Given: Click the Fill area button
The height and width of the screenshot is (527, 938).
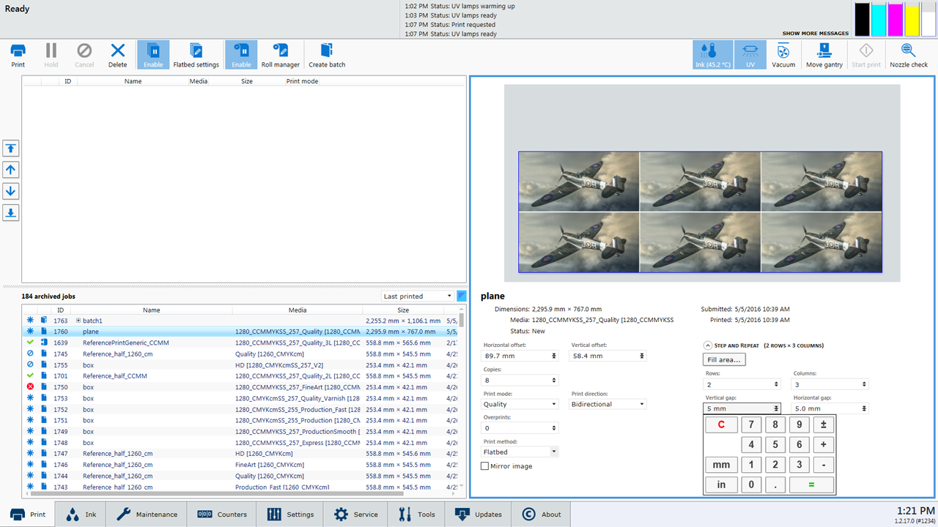Looking at the screenshot, I should click(x=724, y=359).
